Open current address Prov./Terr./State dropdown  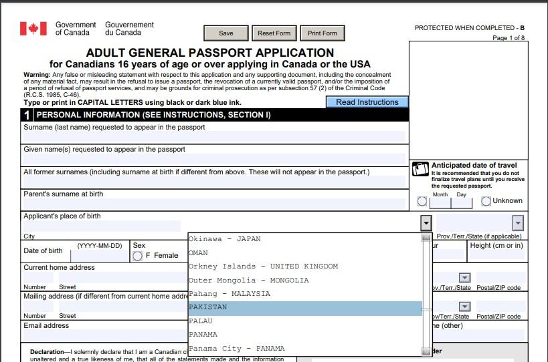coord(464,278)
